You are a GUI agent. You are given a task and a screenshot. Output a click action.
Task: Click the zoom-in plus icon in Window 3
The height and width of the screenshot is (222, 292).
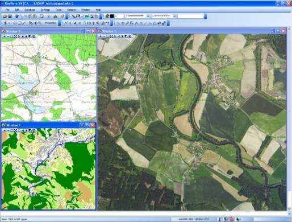tap(5, 130)
